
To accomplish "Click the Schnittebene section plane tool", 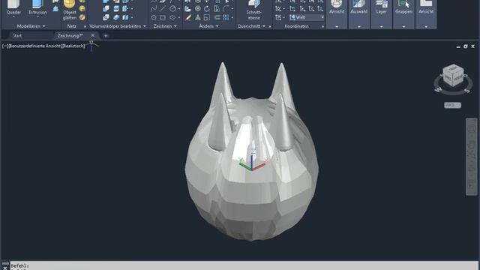I will (253, 10).
